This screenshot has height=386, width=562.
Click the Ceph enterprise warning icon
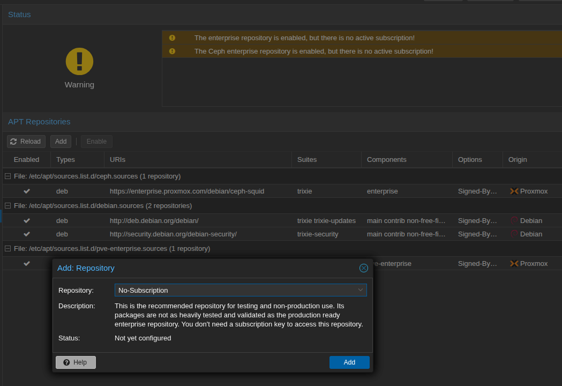172,51
